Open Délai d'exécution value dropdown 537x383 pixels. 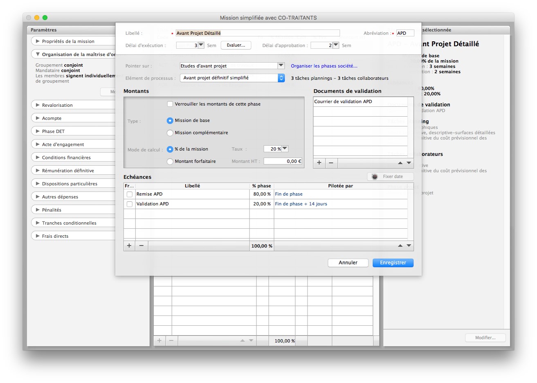click(201, 45)
